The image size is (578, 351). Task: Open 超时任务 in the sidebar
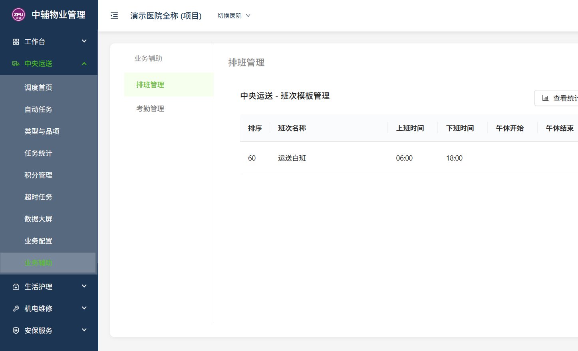[38, 197]
